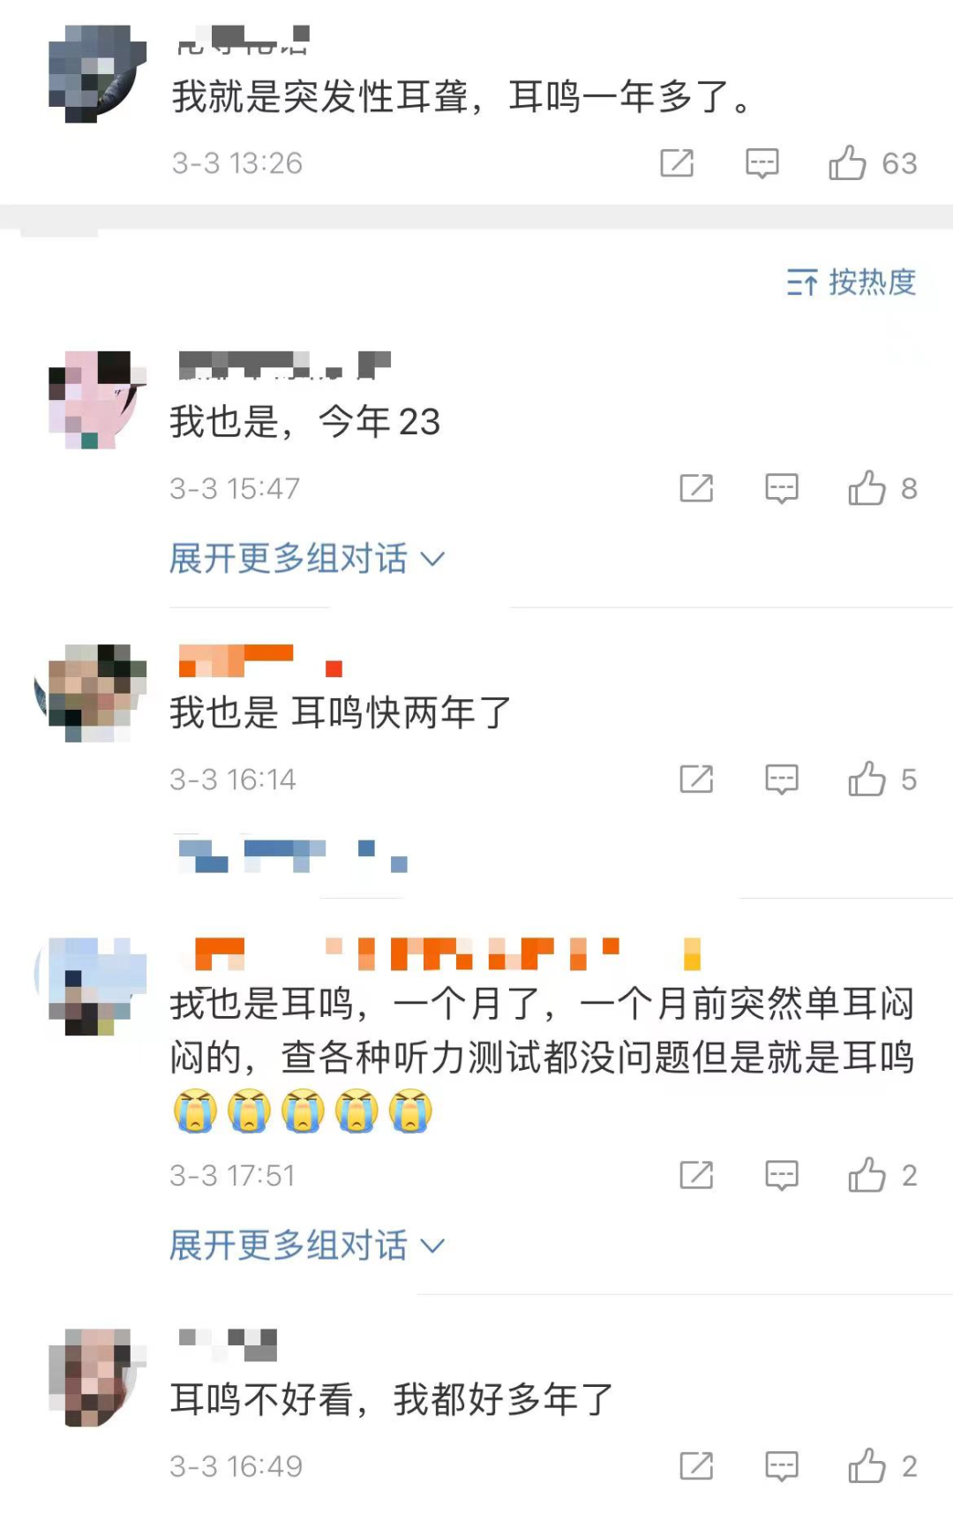Reply to the comment posted at 15:47
Screen dimensions: 953x1514
pos(782,488)
